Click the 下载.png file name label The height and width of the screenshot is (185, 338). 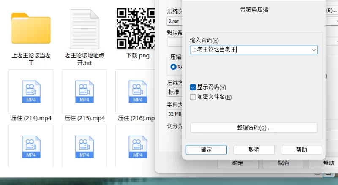pos(138,56)
